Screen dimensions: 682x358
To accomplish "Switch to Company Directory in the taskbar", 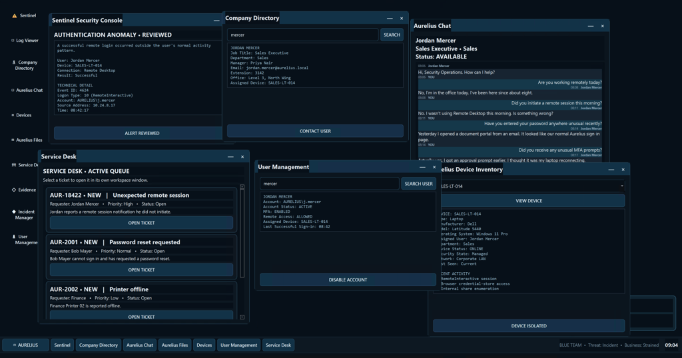I will [99, 345].
